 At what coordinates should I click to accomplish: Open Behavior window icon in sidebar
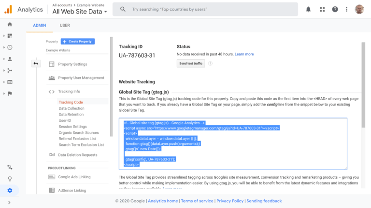[10, 82]
